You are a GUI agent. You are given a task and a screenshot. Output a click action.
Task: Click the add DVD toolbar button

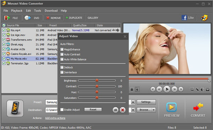(33, 18)
